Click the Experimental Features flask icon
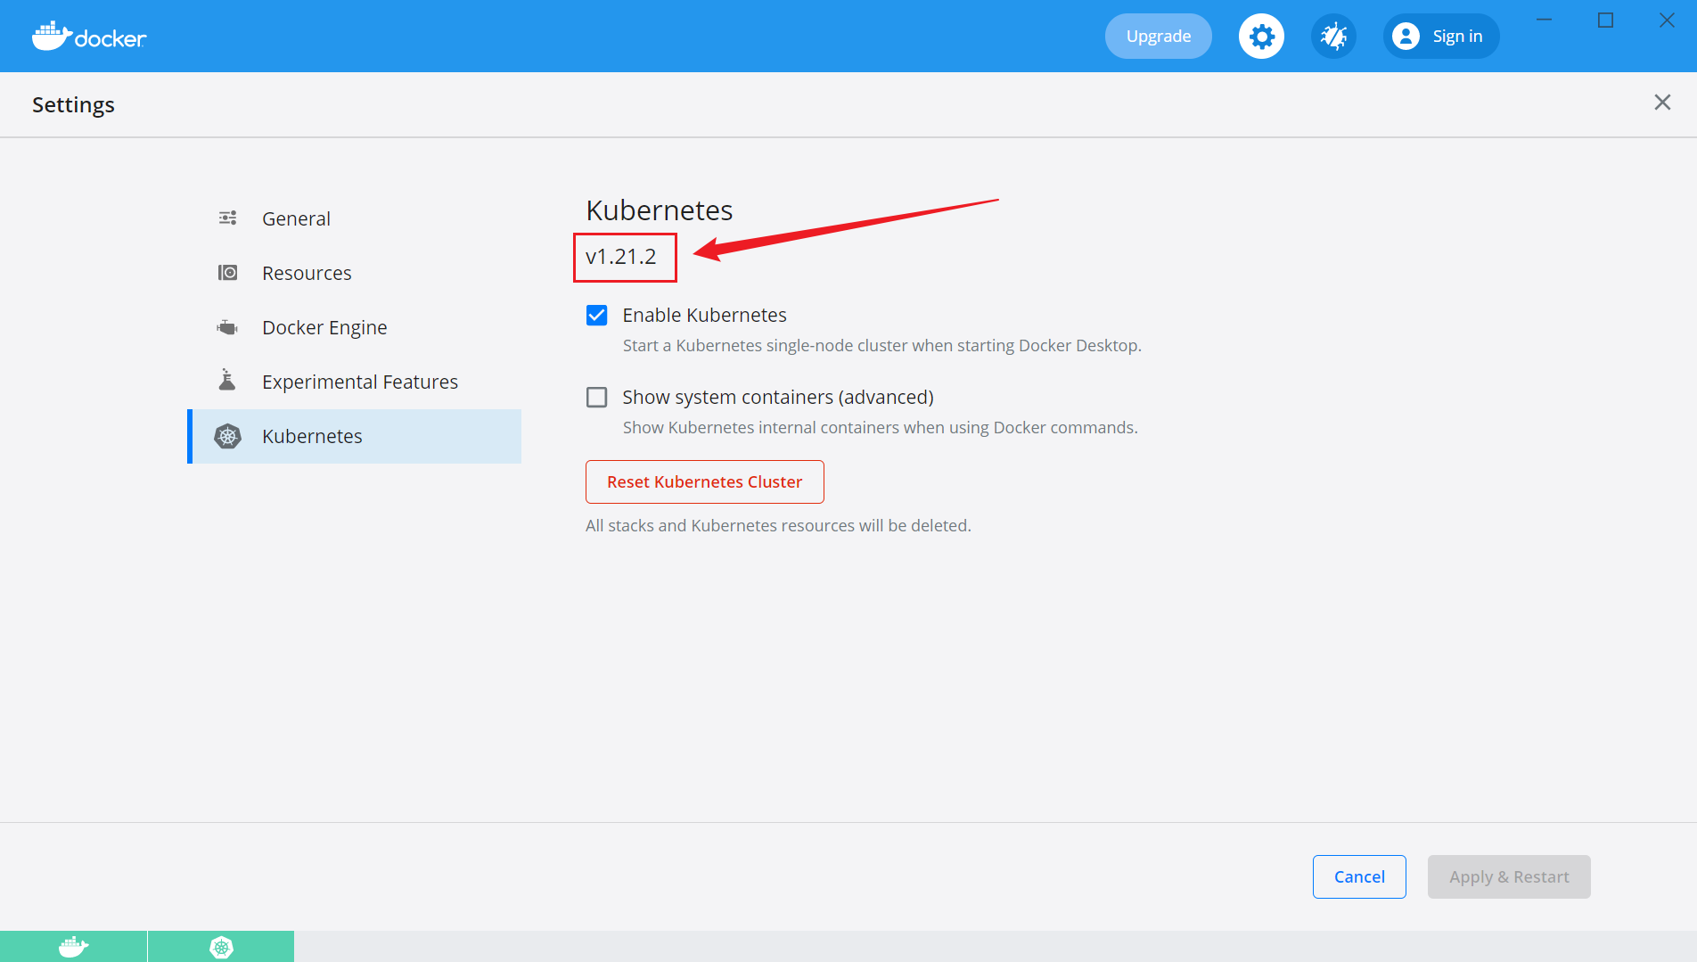Viewport: 1697px width, 962px height. (227, 381)
